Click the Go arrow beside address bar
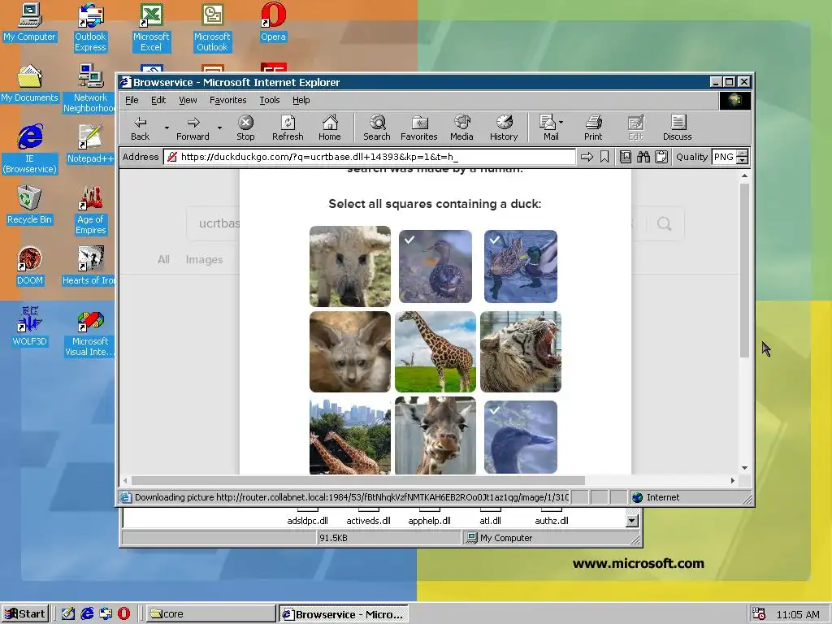 click(587, 157)
